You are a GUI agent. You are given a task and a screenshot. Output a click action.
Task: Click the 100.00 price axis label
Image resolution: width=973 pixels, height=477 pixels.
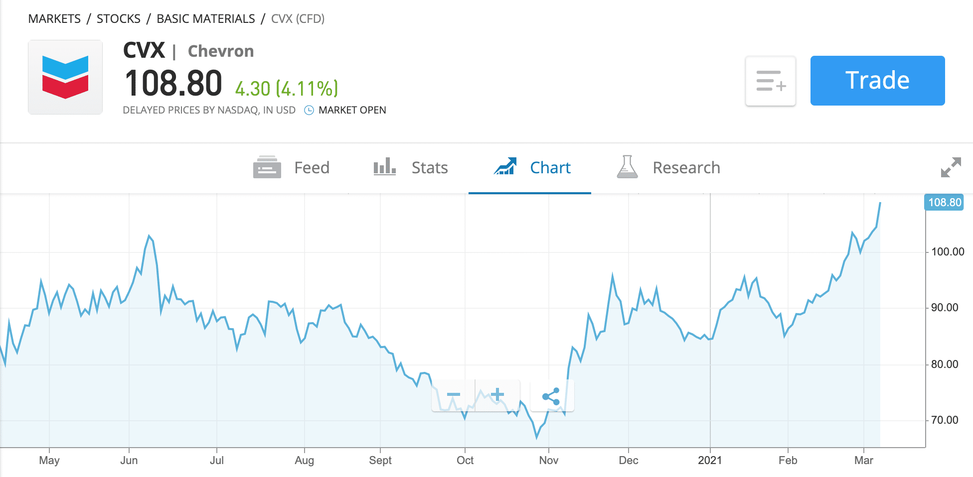[x=948, y=252]
